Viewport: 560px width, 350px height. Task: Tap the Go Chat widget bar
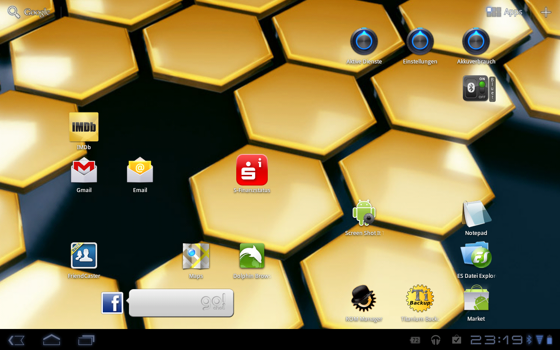click(x=182, y=303)
